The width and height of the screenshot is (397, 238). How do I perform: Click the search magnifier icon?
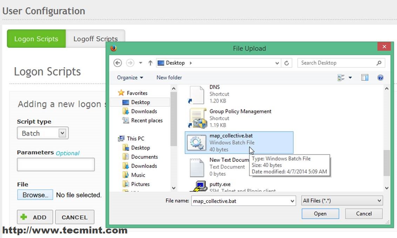[379, 63]
